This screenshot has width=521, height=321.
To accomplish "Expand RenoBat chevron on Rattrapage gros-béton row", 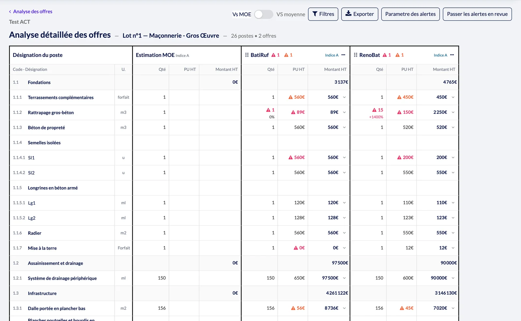I will tap(453, 112).
